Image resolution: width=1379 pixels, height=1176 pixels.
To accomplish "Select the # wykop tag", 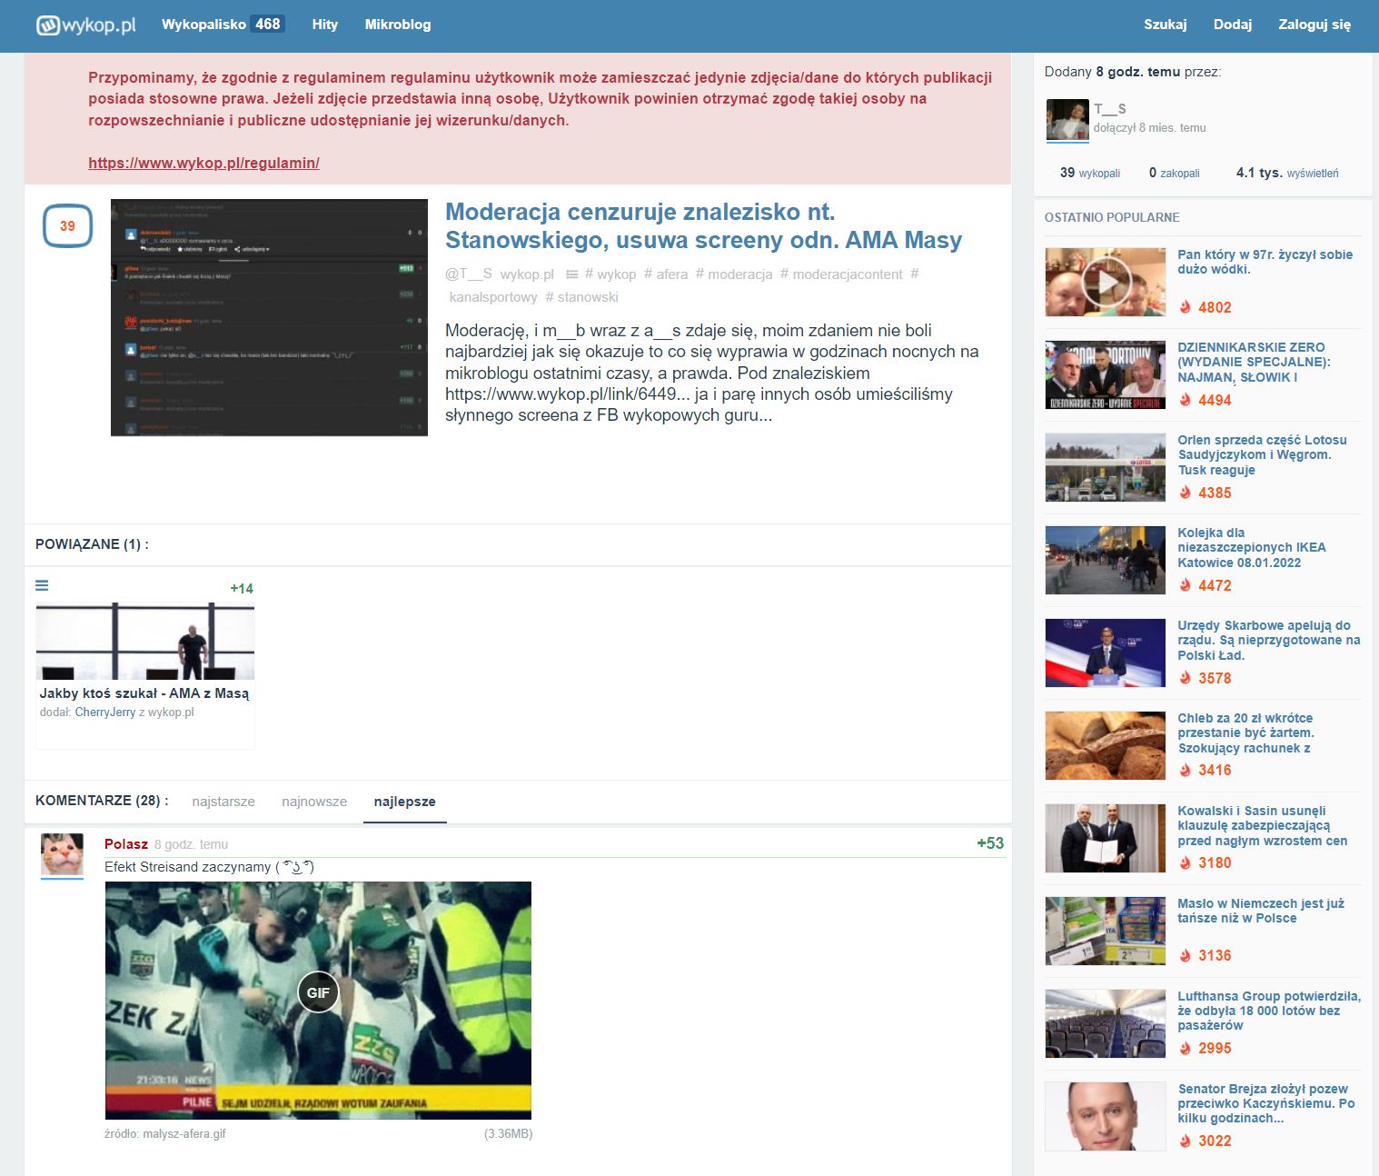I will (610, 274).
